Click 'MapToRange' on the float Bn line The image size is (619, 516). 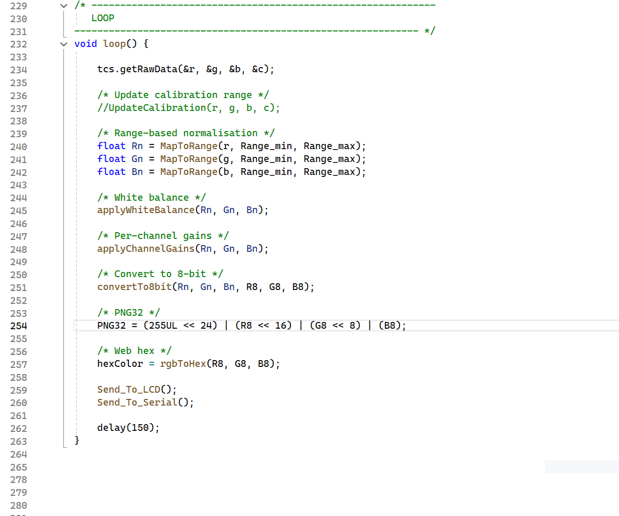click(189, 172)
